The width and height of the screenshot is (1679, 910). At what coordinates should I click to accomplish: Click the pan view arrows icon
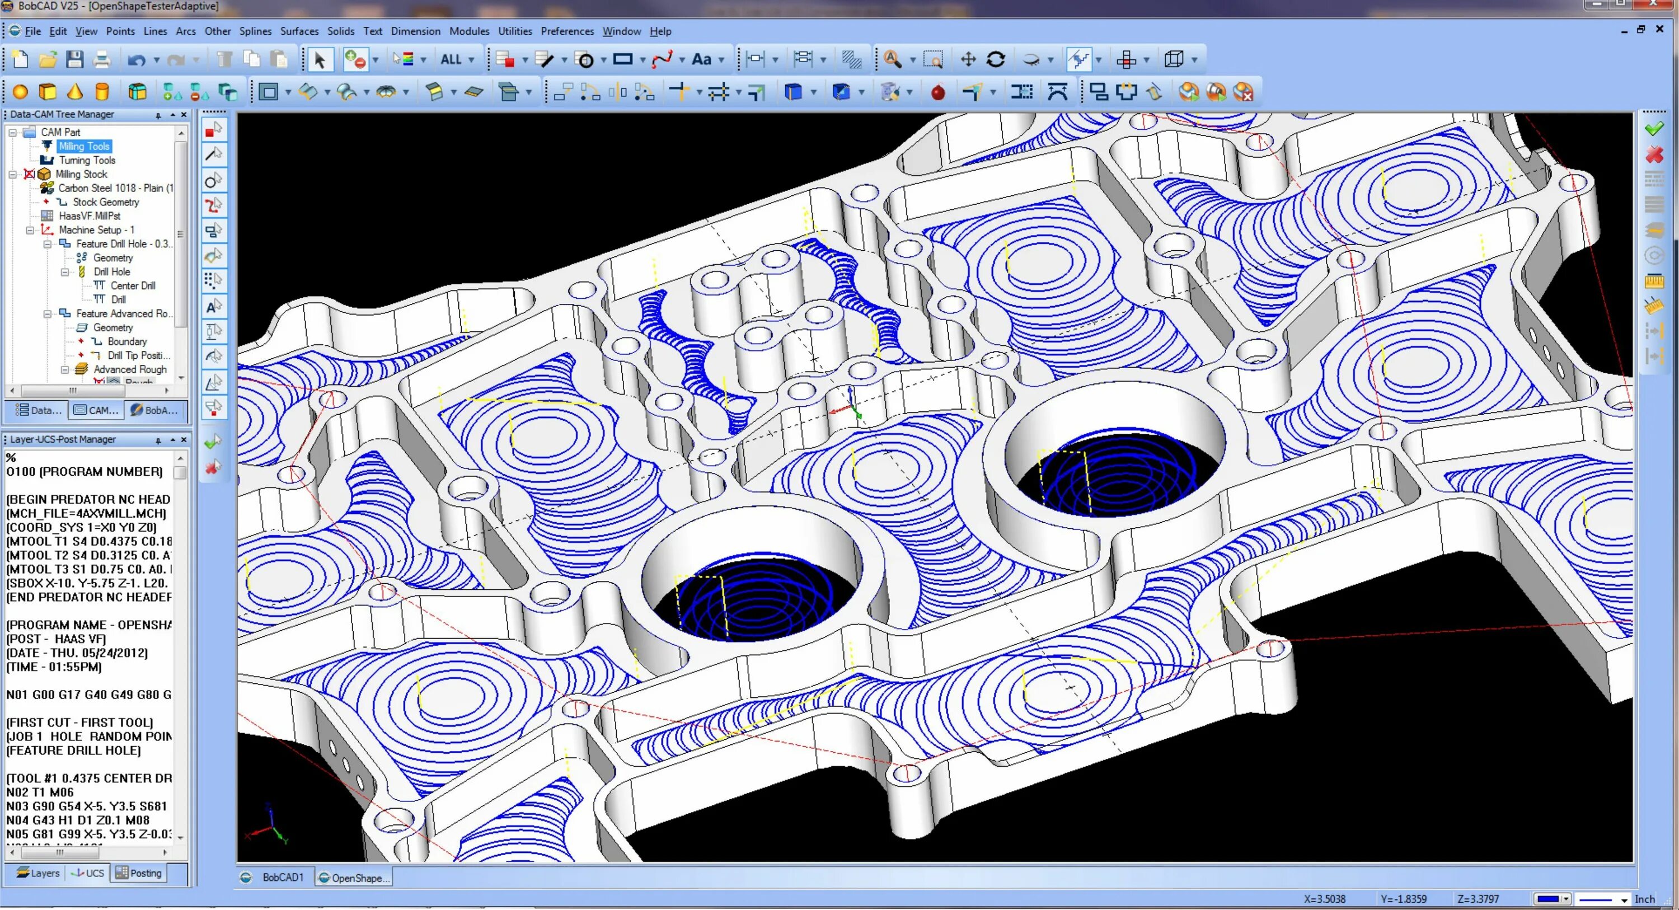pyautogui.click(x=968, y=59)
